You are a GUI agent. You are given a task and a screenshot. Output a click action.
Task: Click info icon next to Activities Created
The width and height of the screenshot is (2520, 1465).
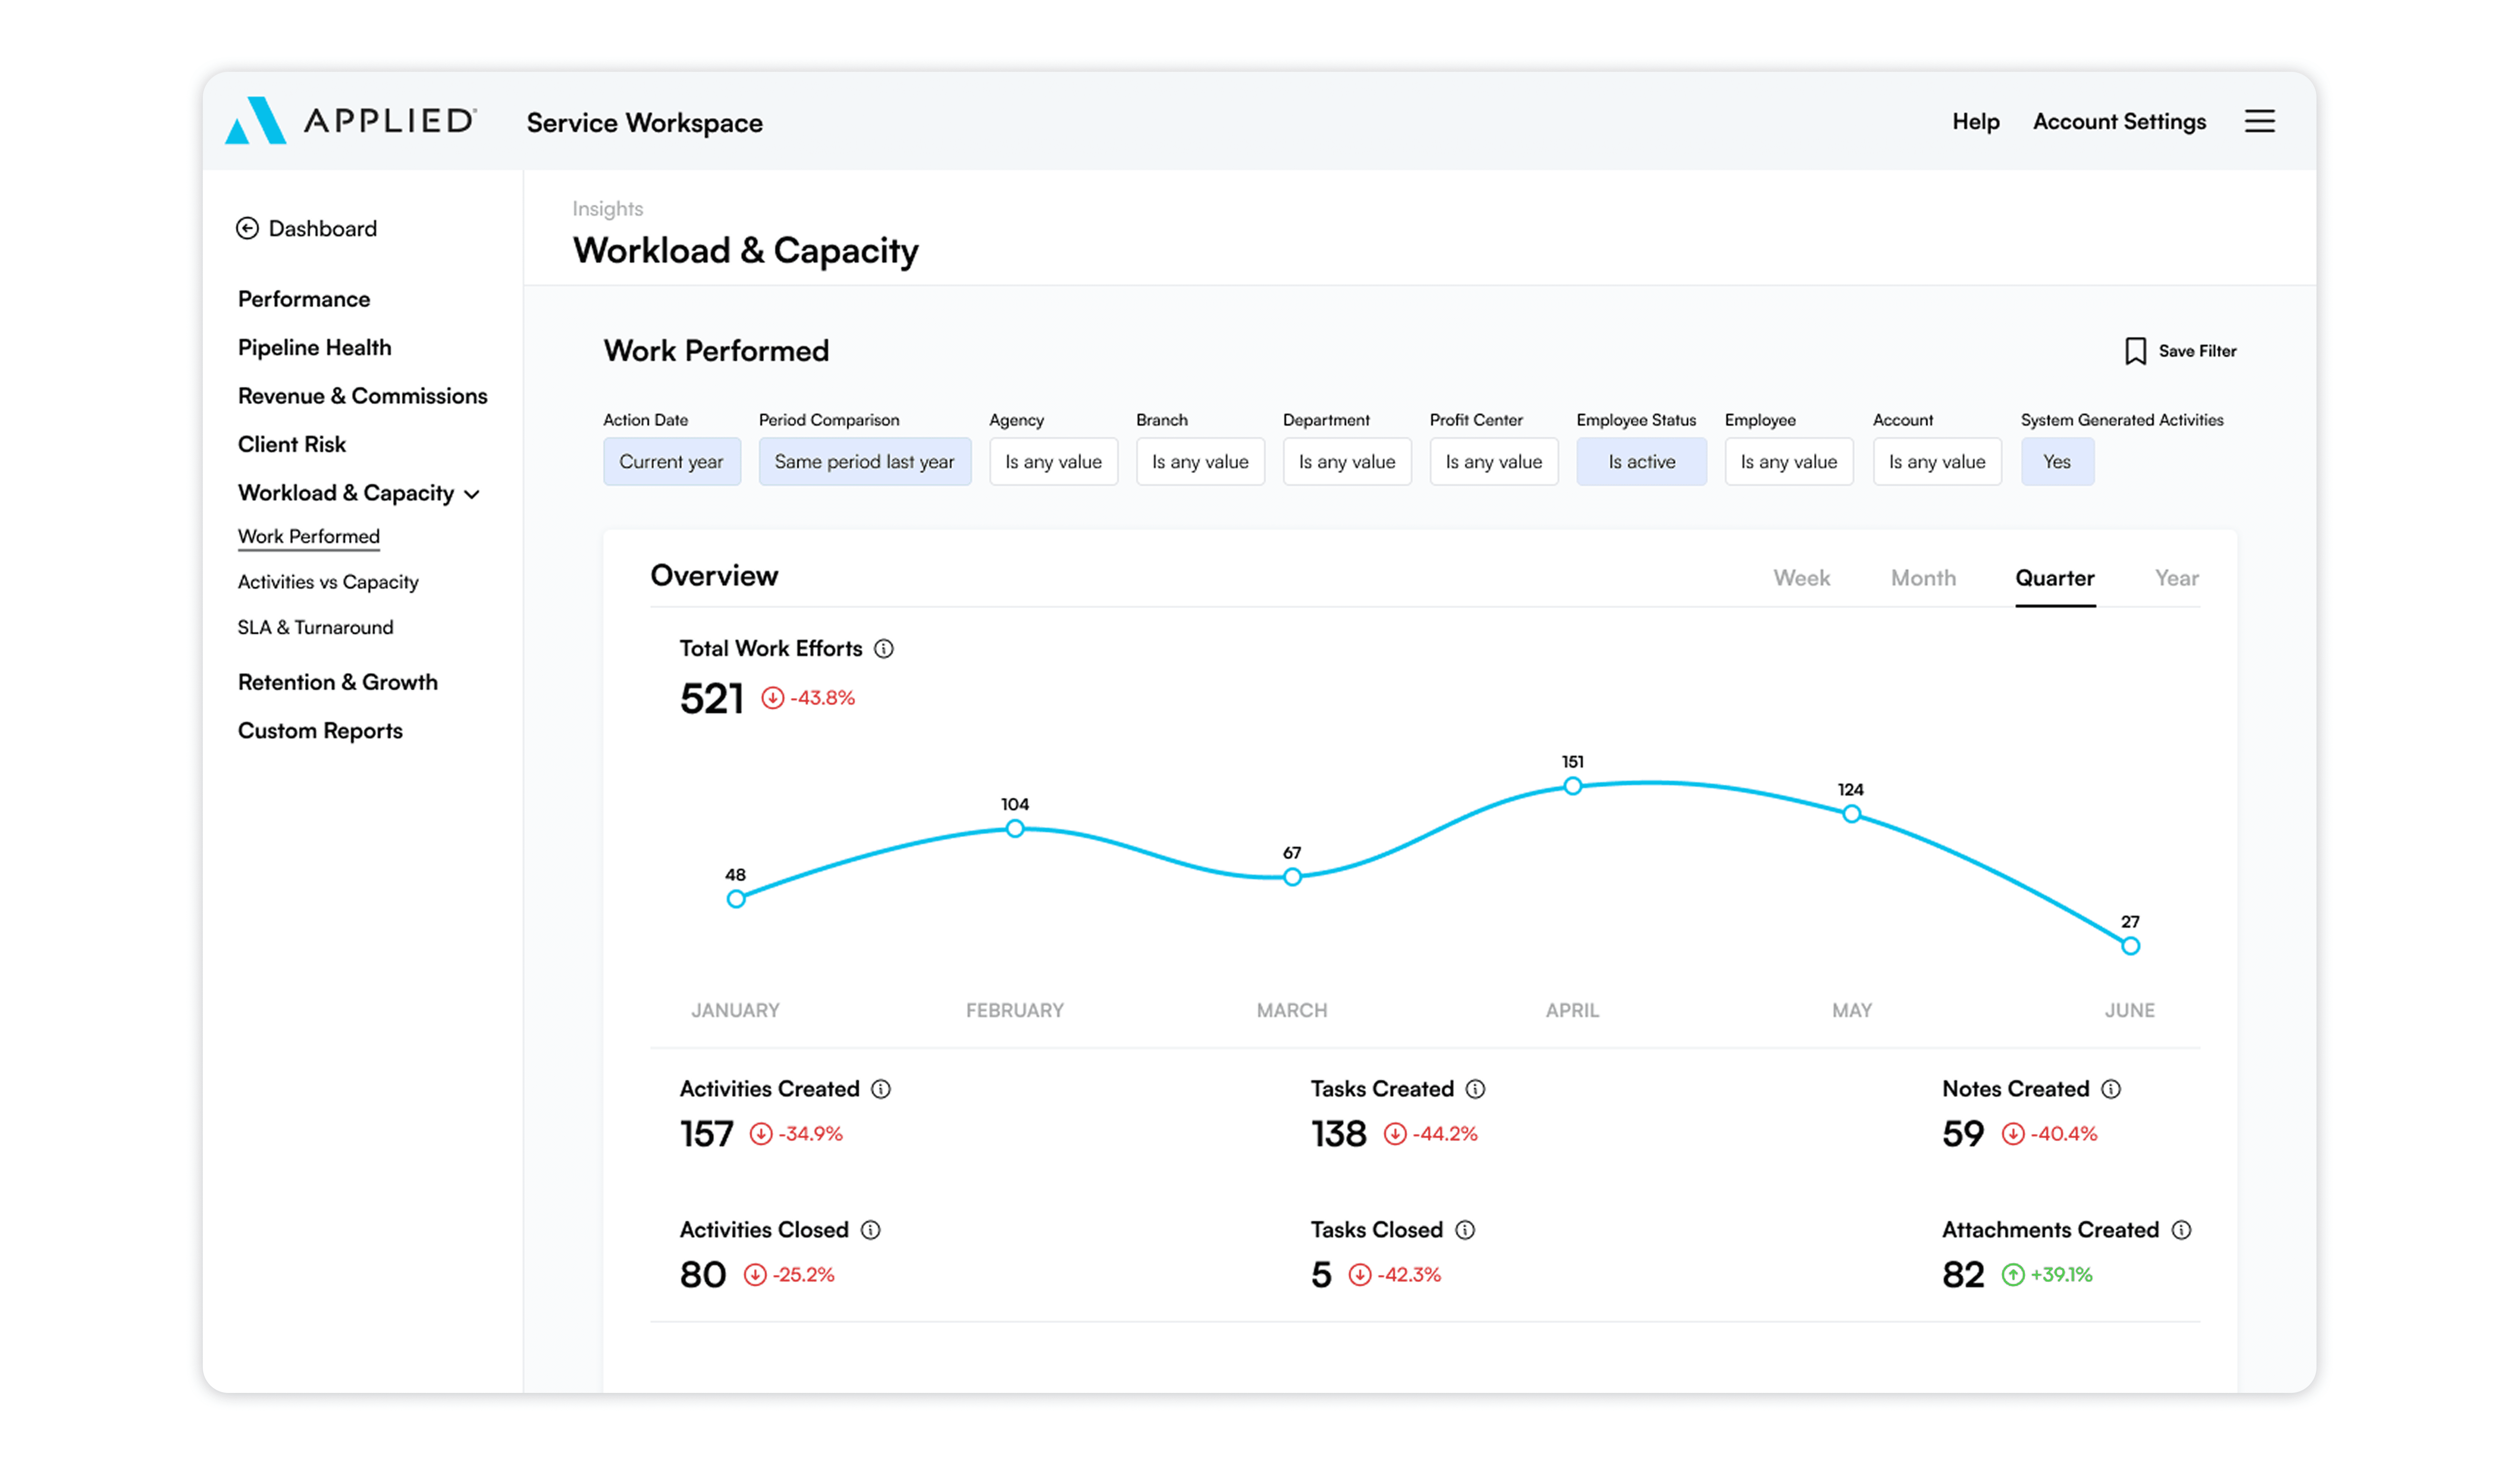881,1089
